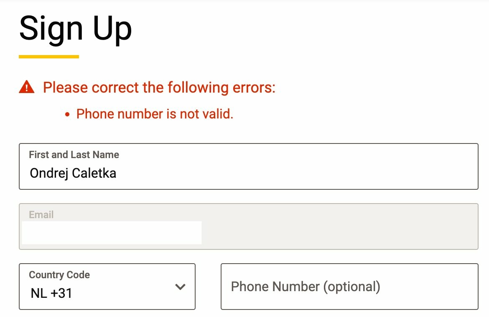The width and height of the screenshot is (489, 317).
Task: Click the name text Ondrej Caletka
Action: click(x=73, y=173)
